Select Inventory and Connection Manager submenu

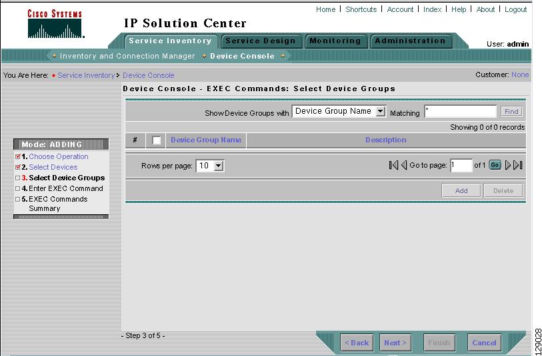(127, 57)
